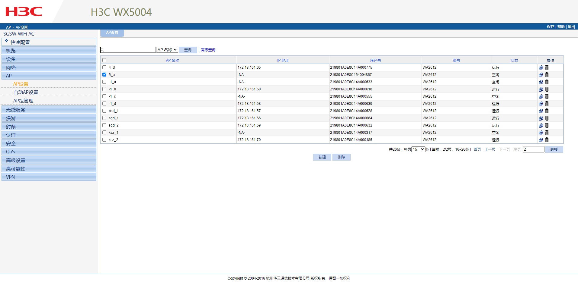Open the edit icon for AP xsz_1

541,133
